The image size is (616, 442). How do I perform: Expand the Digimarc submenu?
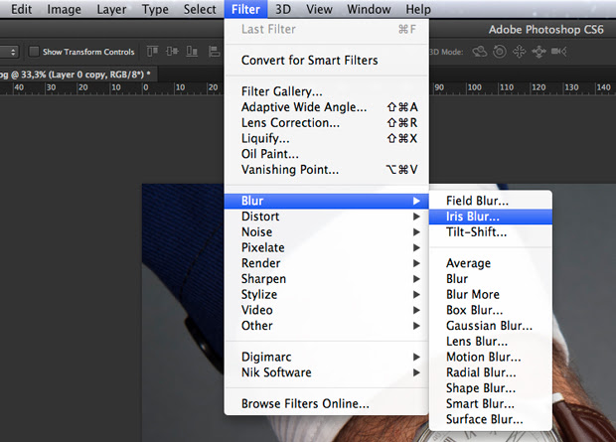click(327, 357)
